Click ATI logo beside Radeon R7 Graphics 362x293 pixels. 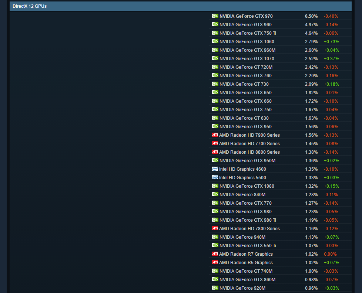(215, 254)
